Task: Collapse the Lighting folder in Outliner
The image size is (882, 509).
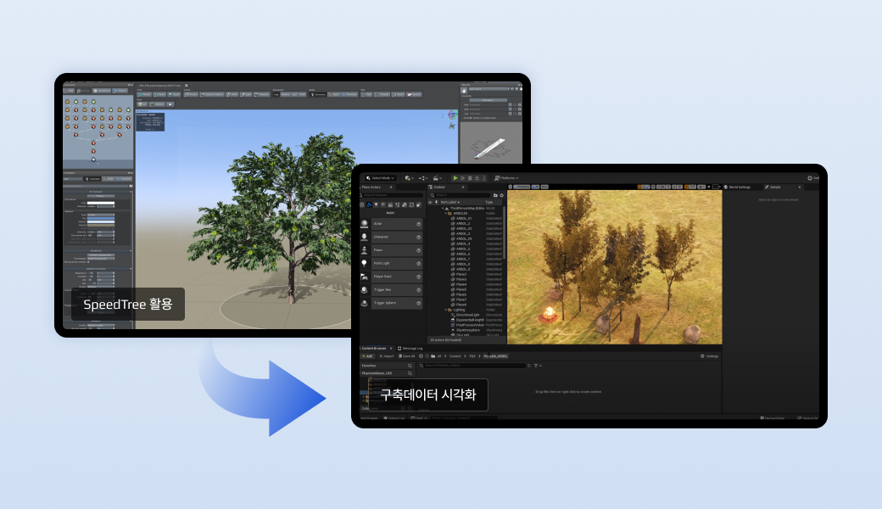Action: click(x=447, y=310)
